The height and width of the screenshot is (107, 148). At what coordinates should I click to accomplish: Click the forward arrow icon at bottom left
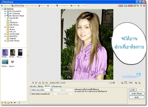point(15,103)
